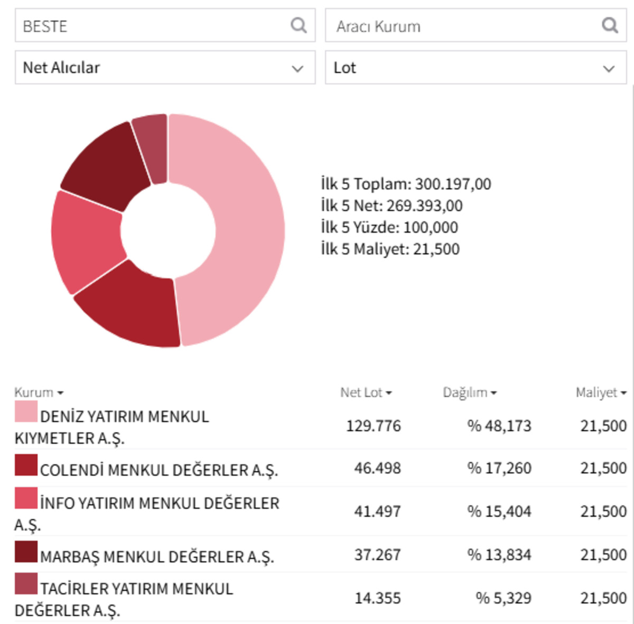The height and width of the screenshot is (624, 634).
Task: Click the net lot value 37.267
Action: coord(377,555)
